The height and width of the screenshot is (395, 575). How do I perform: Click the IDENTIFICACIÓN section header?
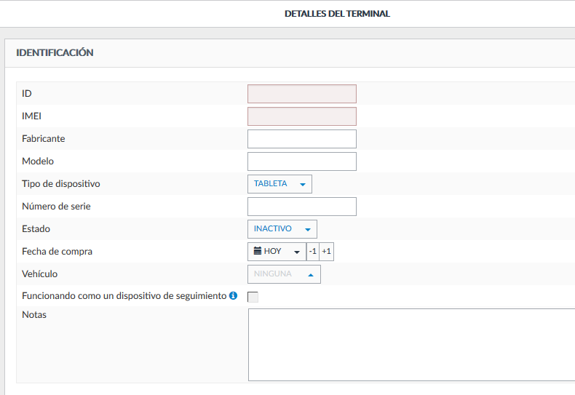point(55,53)
